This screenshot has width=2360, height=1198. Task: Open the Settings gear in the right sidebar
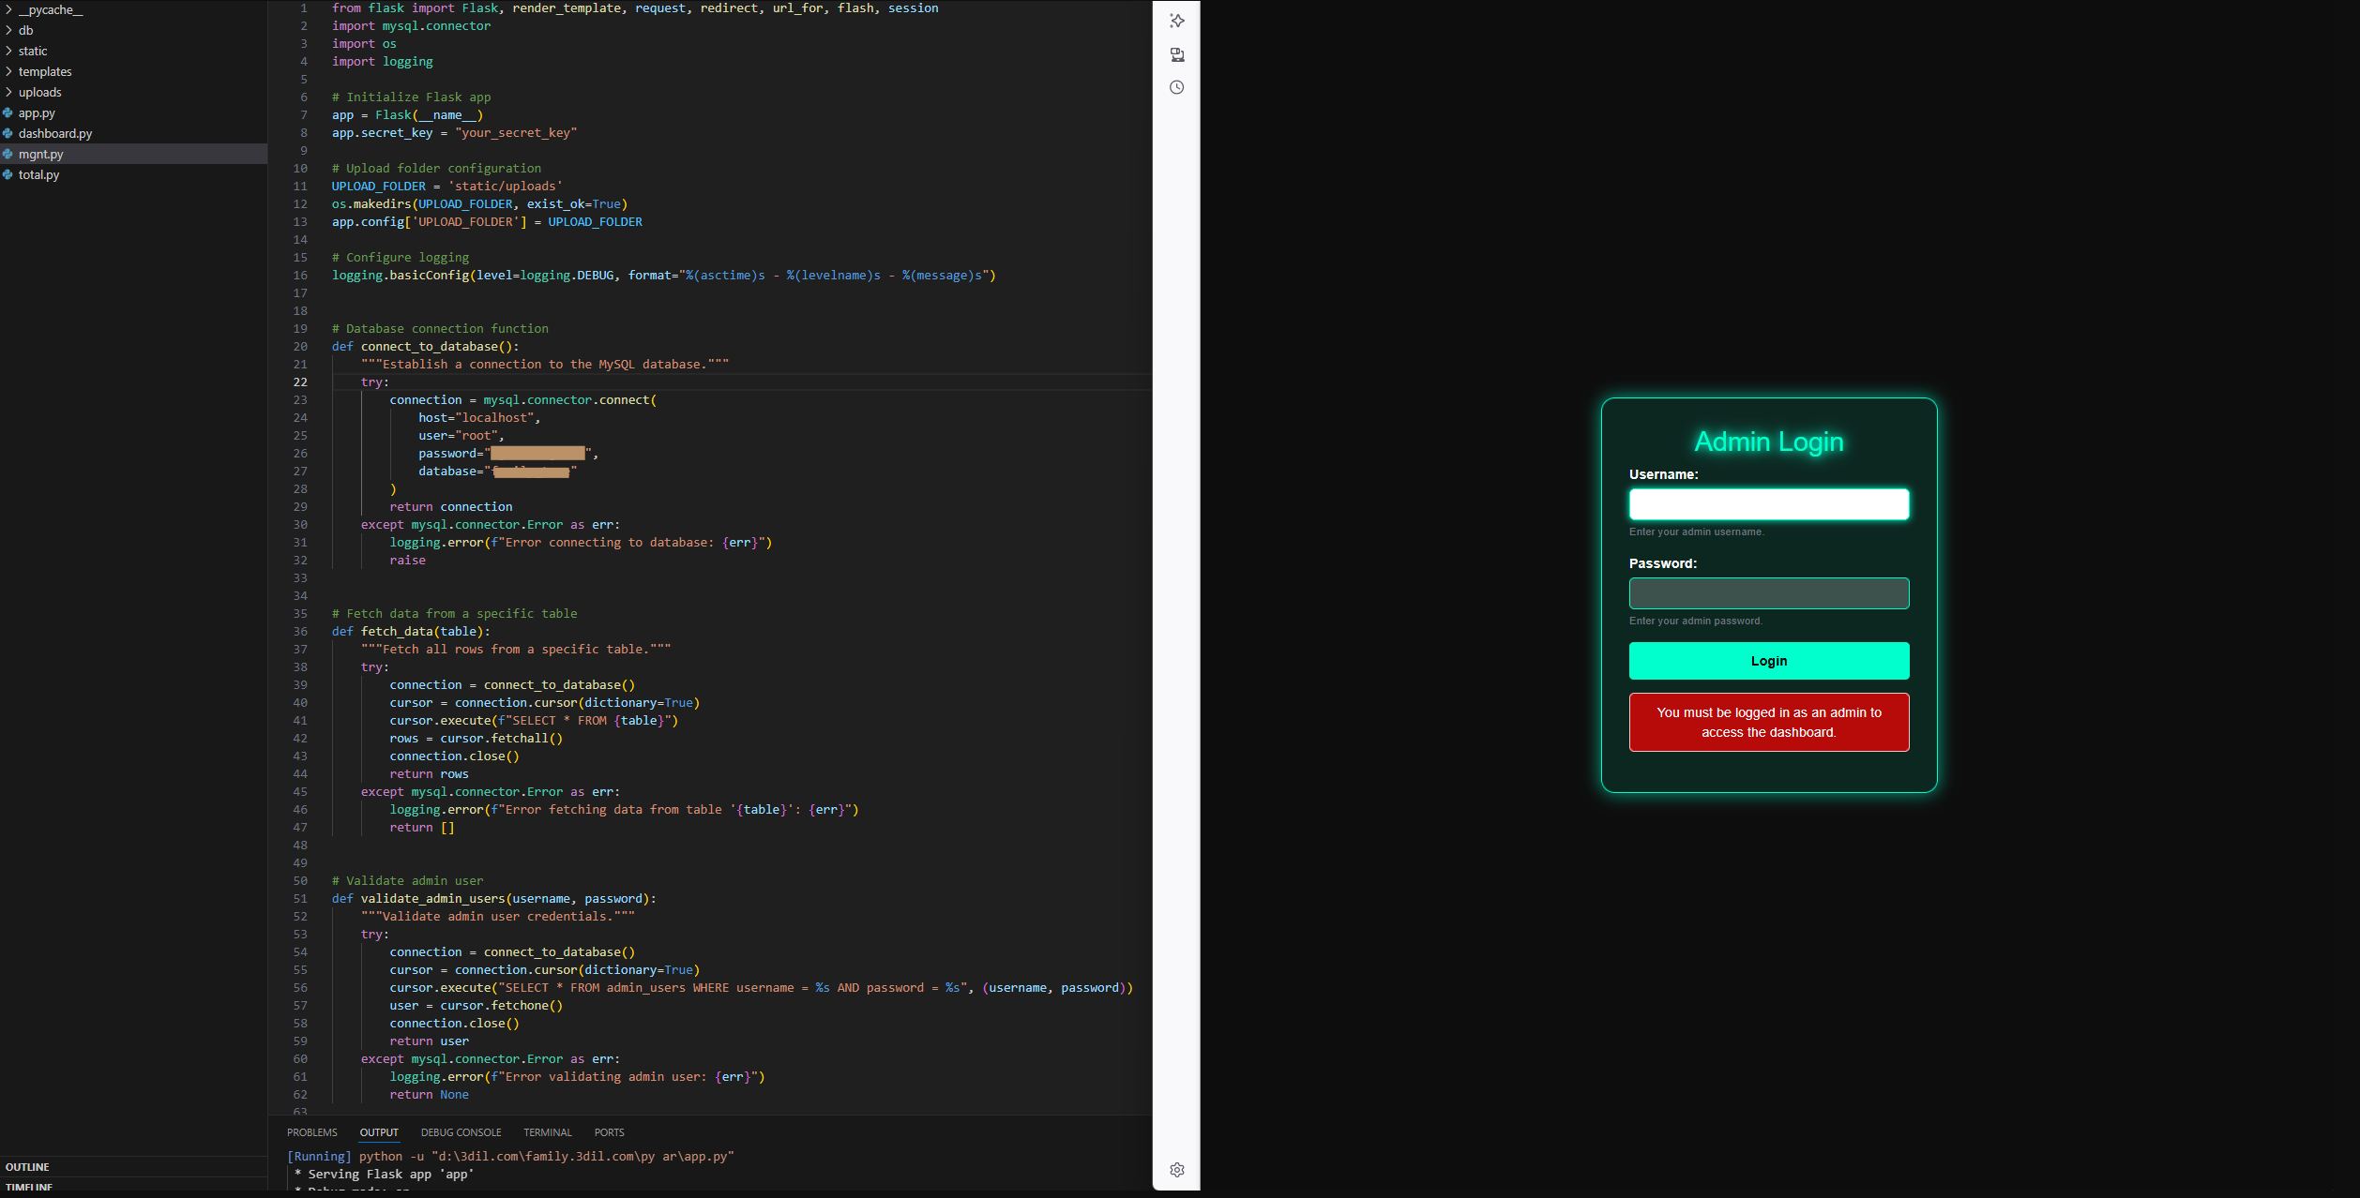tap(1177, 1169)
